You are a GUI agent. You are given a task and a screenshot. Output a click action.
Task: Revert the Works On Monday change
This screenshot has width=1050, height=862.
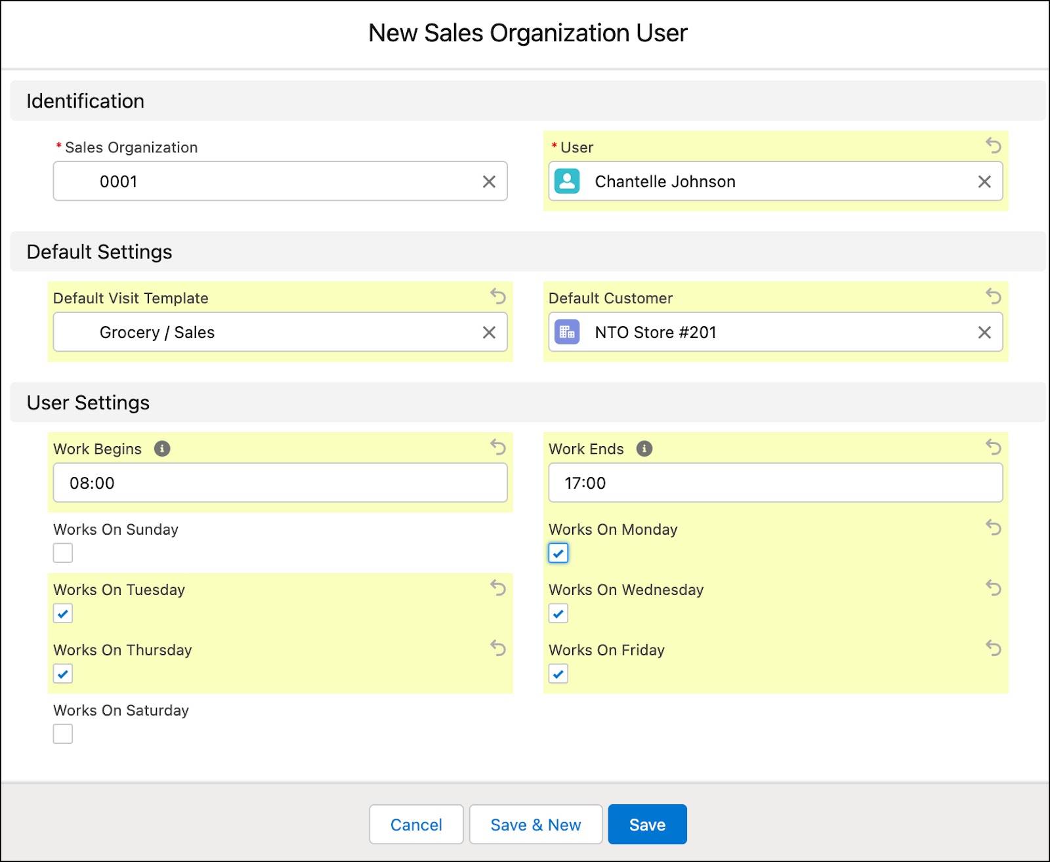993,528
